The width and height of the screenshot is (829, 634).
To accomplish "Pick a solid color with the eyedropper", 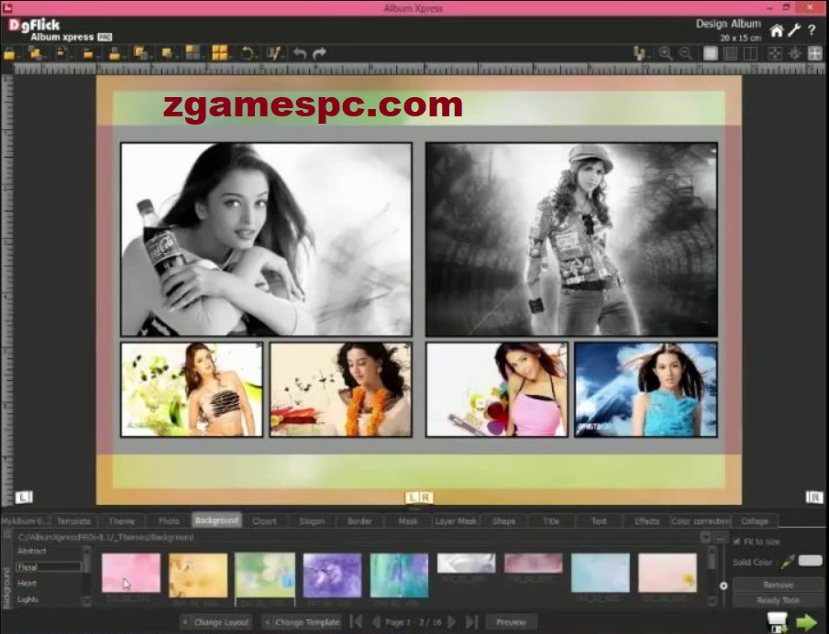I will 788,562.
